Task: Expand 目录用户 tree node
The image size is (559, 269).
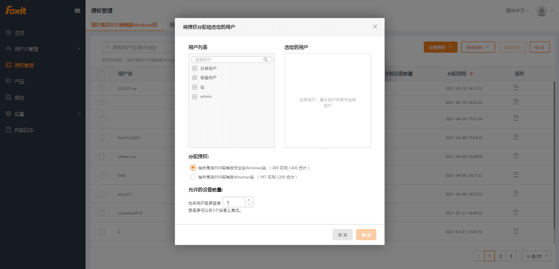Action: click(195, 68)
